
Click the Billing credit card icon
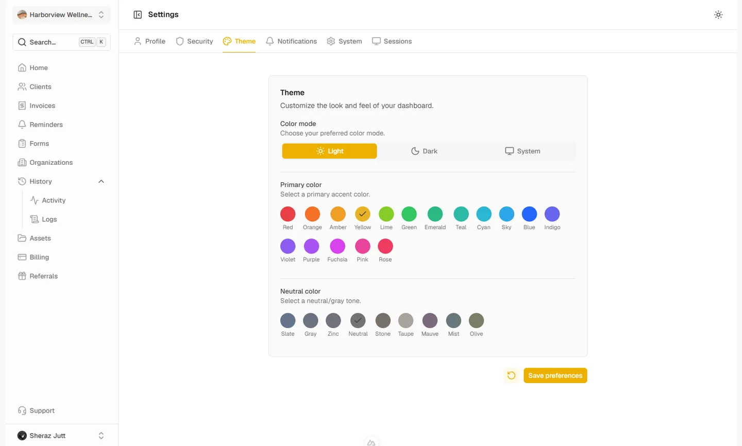tap(22, 257)
